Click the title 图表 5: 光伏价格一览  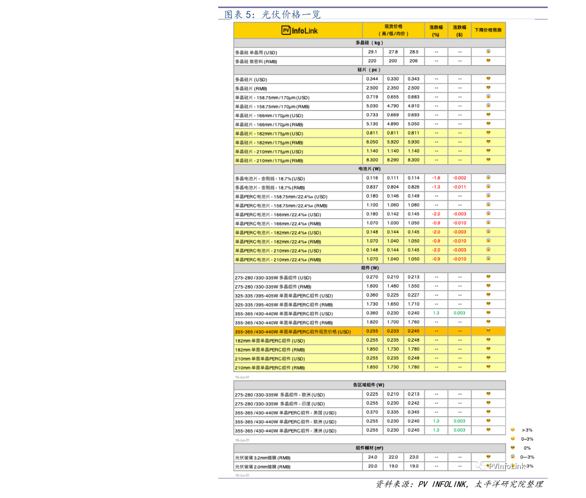(272, 14)
